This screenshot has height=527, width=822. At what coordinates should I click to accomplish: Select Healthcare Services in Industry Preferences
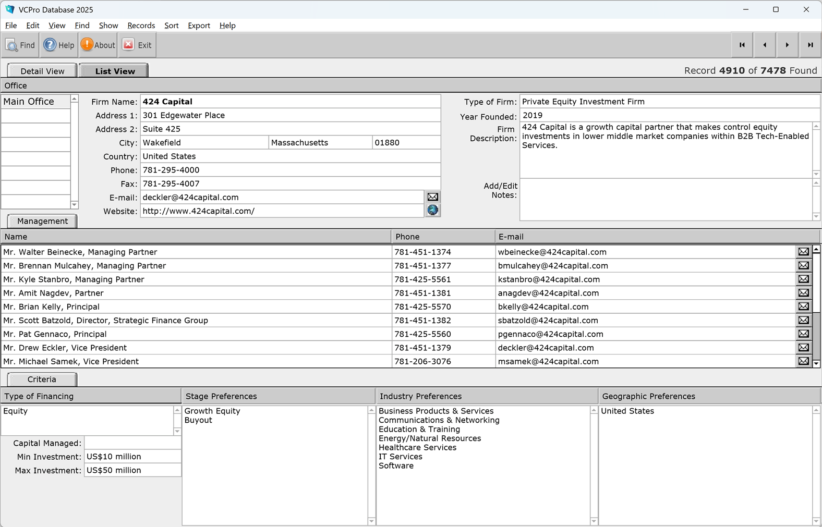coord(417,447)
